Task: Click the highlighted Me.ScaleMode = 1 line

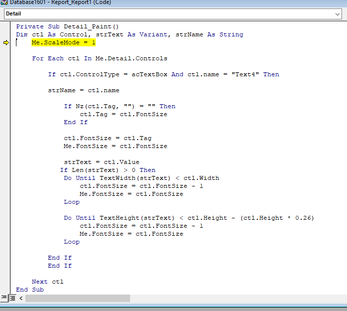Action: tap(63, 42)
